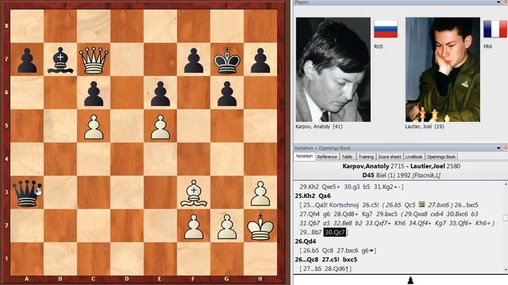Click the black pawn icon below the notation
The width and height of the screenshot is (508, 285).
410,279
